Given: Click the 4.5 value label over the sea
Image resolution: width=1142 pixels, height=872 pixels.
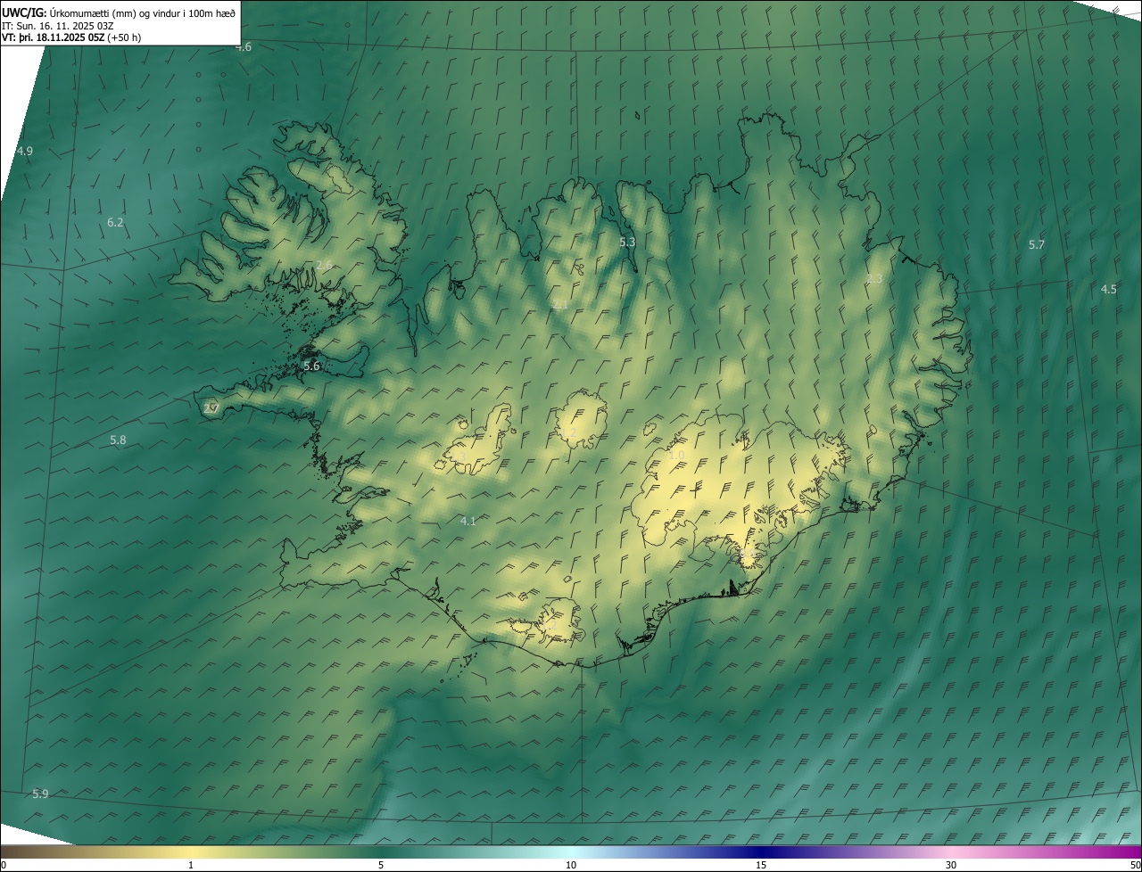Looking at the screenshot, I should pyautogui.click(x=1108, y=289).
